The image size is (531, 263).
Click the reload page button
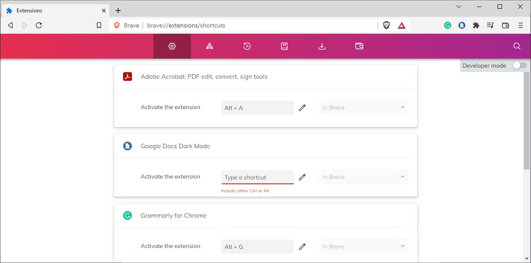point(38,25)
